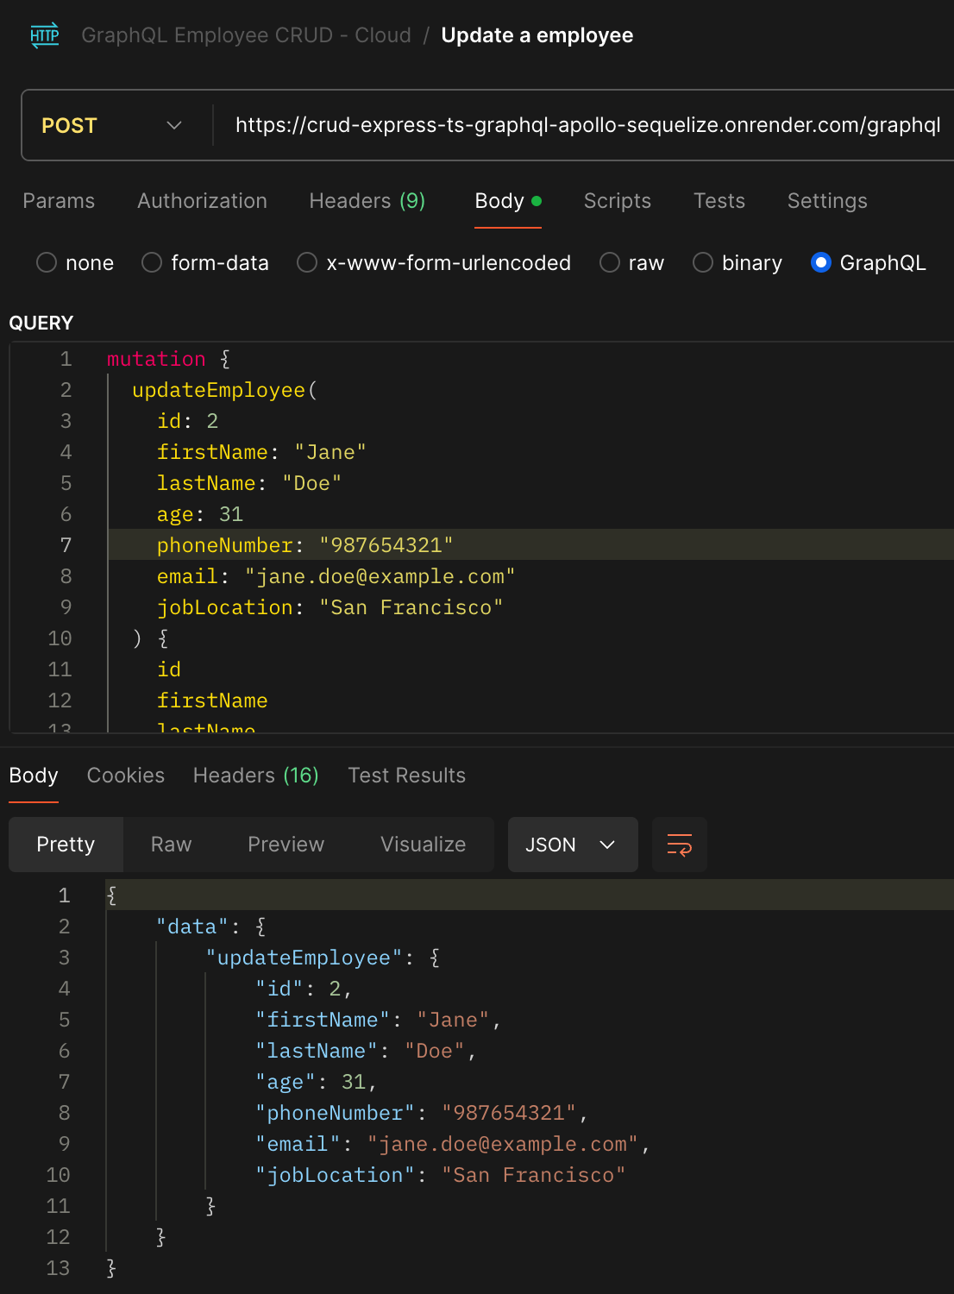Screen dimensions: 954x1294
Task: Click response line number 13
Action: click(x=58, y=1268)
